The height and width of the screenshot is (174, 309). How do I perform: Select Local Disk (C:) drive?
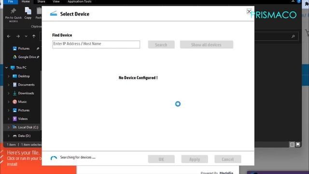pos(26,127)
